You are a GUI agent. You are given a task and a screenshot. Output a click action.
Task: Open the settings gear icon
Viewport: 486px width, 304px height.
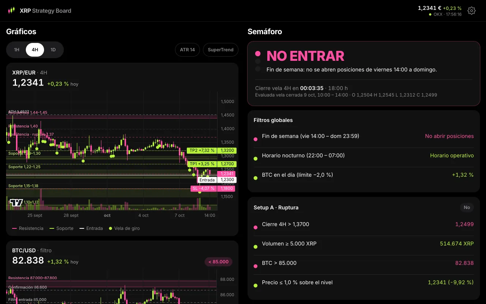472,11
